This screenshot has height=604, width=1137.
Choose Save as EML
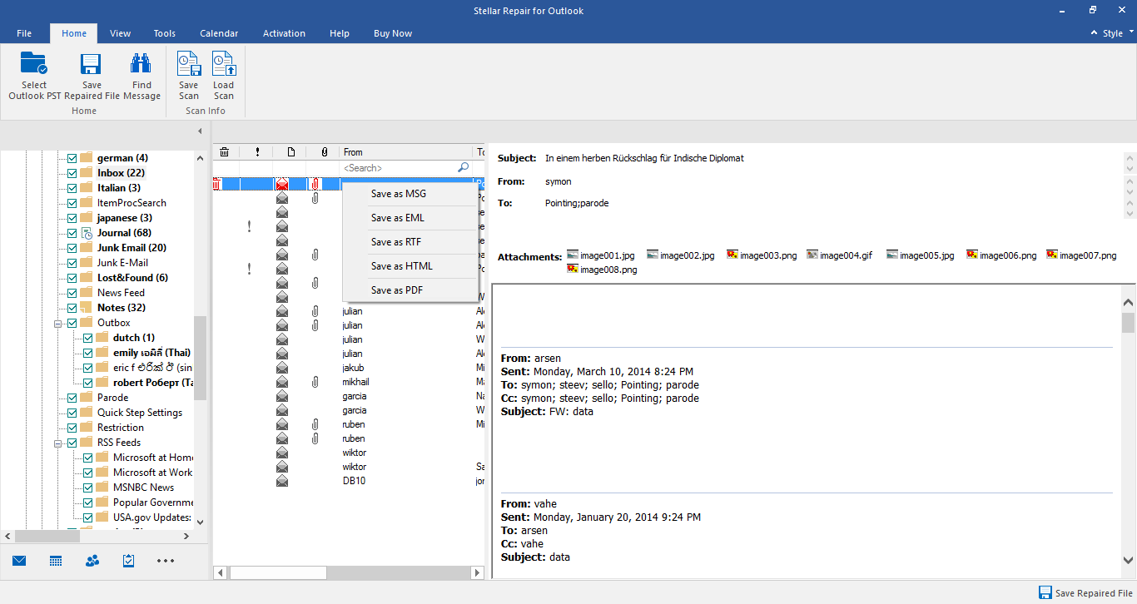410,218
